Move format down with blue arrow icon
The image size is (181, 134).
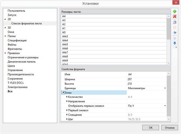point(175,43)
